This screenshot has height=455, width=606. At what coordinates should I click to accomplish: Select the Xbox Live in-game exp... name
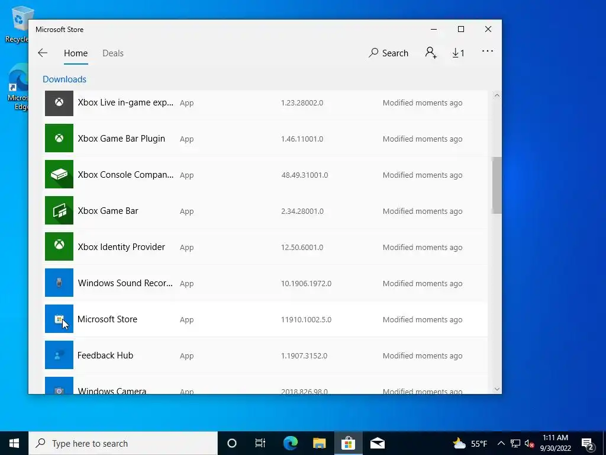125,102
